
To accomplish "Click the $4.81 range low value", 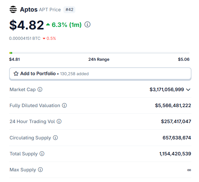I will pyautogui.click(x=14, y=59).
